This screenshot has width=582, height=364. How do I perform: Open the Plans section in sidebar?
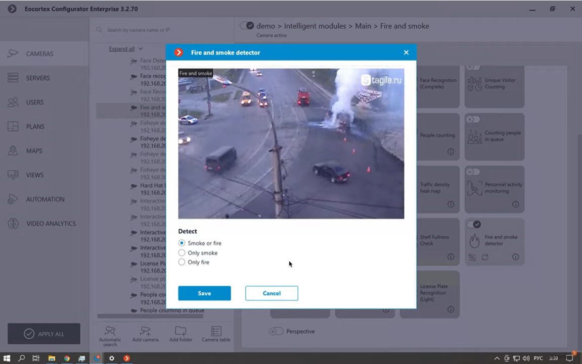coord(44,126)
